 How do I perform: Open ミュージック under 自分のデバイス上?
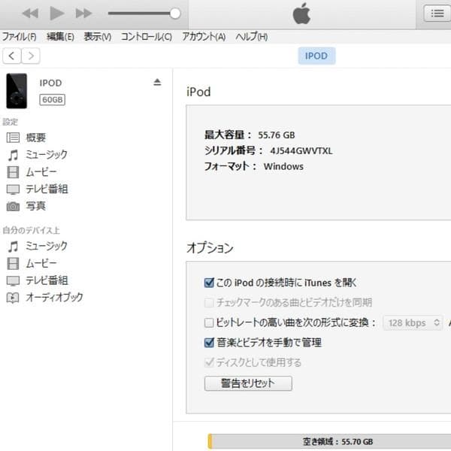(x=47, y=247)
